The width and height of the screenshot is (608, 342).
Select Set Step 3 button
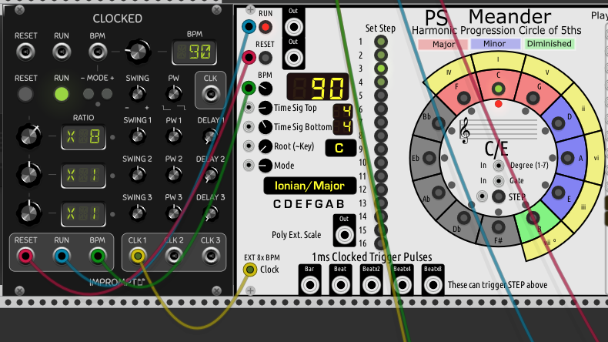tap(381, 69)
